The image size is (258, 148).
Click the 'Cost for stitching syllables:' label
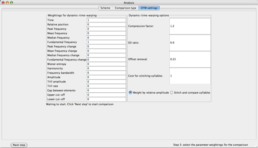coord(145,76)
